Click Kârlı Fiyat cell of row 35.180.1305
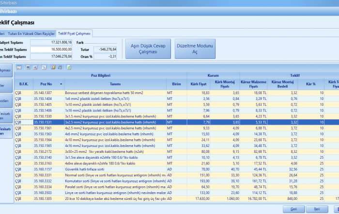This screenshot has width=339, height=214. pyautogui.click(x=201, y=198)
